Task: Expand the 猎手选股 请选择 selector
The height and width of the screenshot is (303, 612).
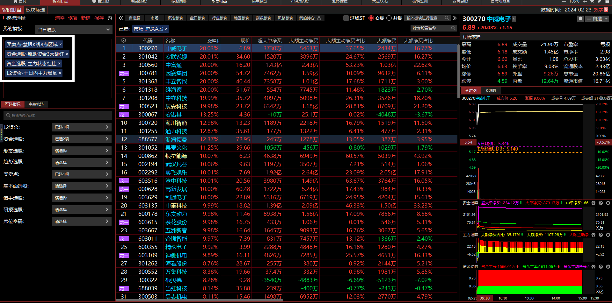Action: pos(82,198)
